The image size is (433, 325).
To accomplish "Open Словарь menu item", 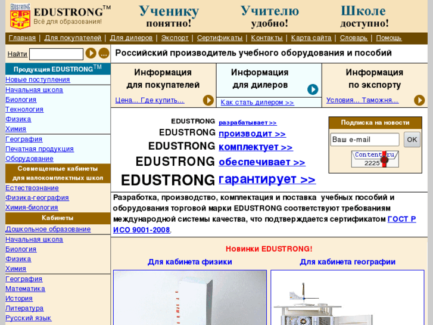I will coord(353,38).
